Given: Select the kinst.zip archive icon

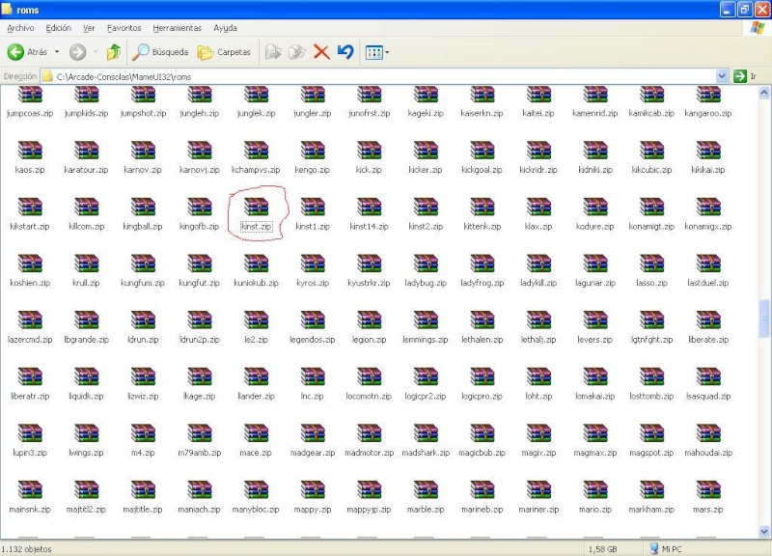Looking at the screenshot, I should point(256,207).
